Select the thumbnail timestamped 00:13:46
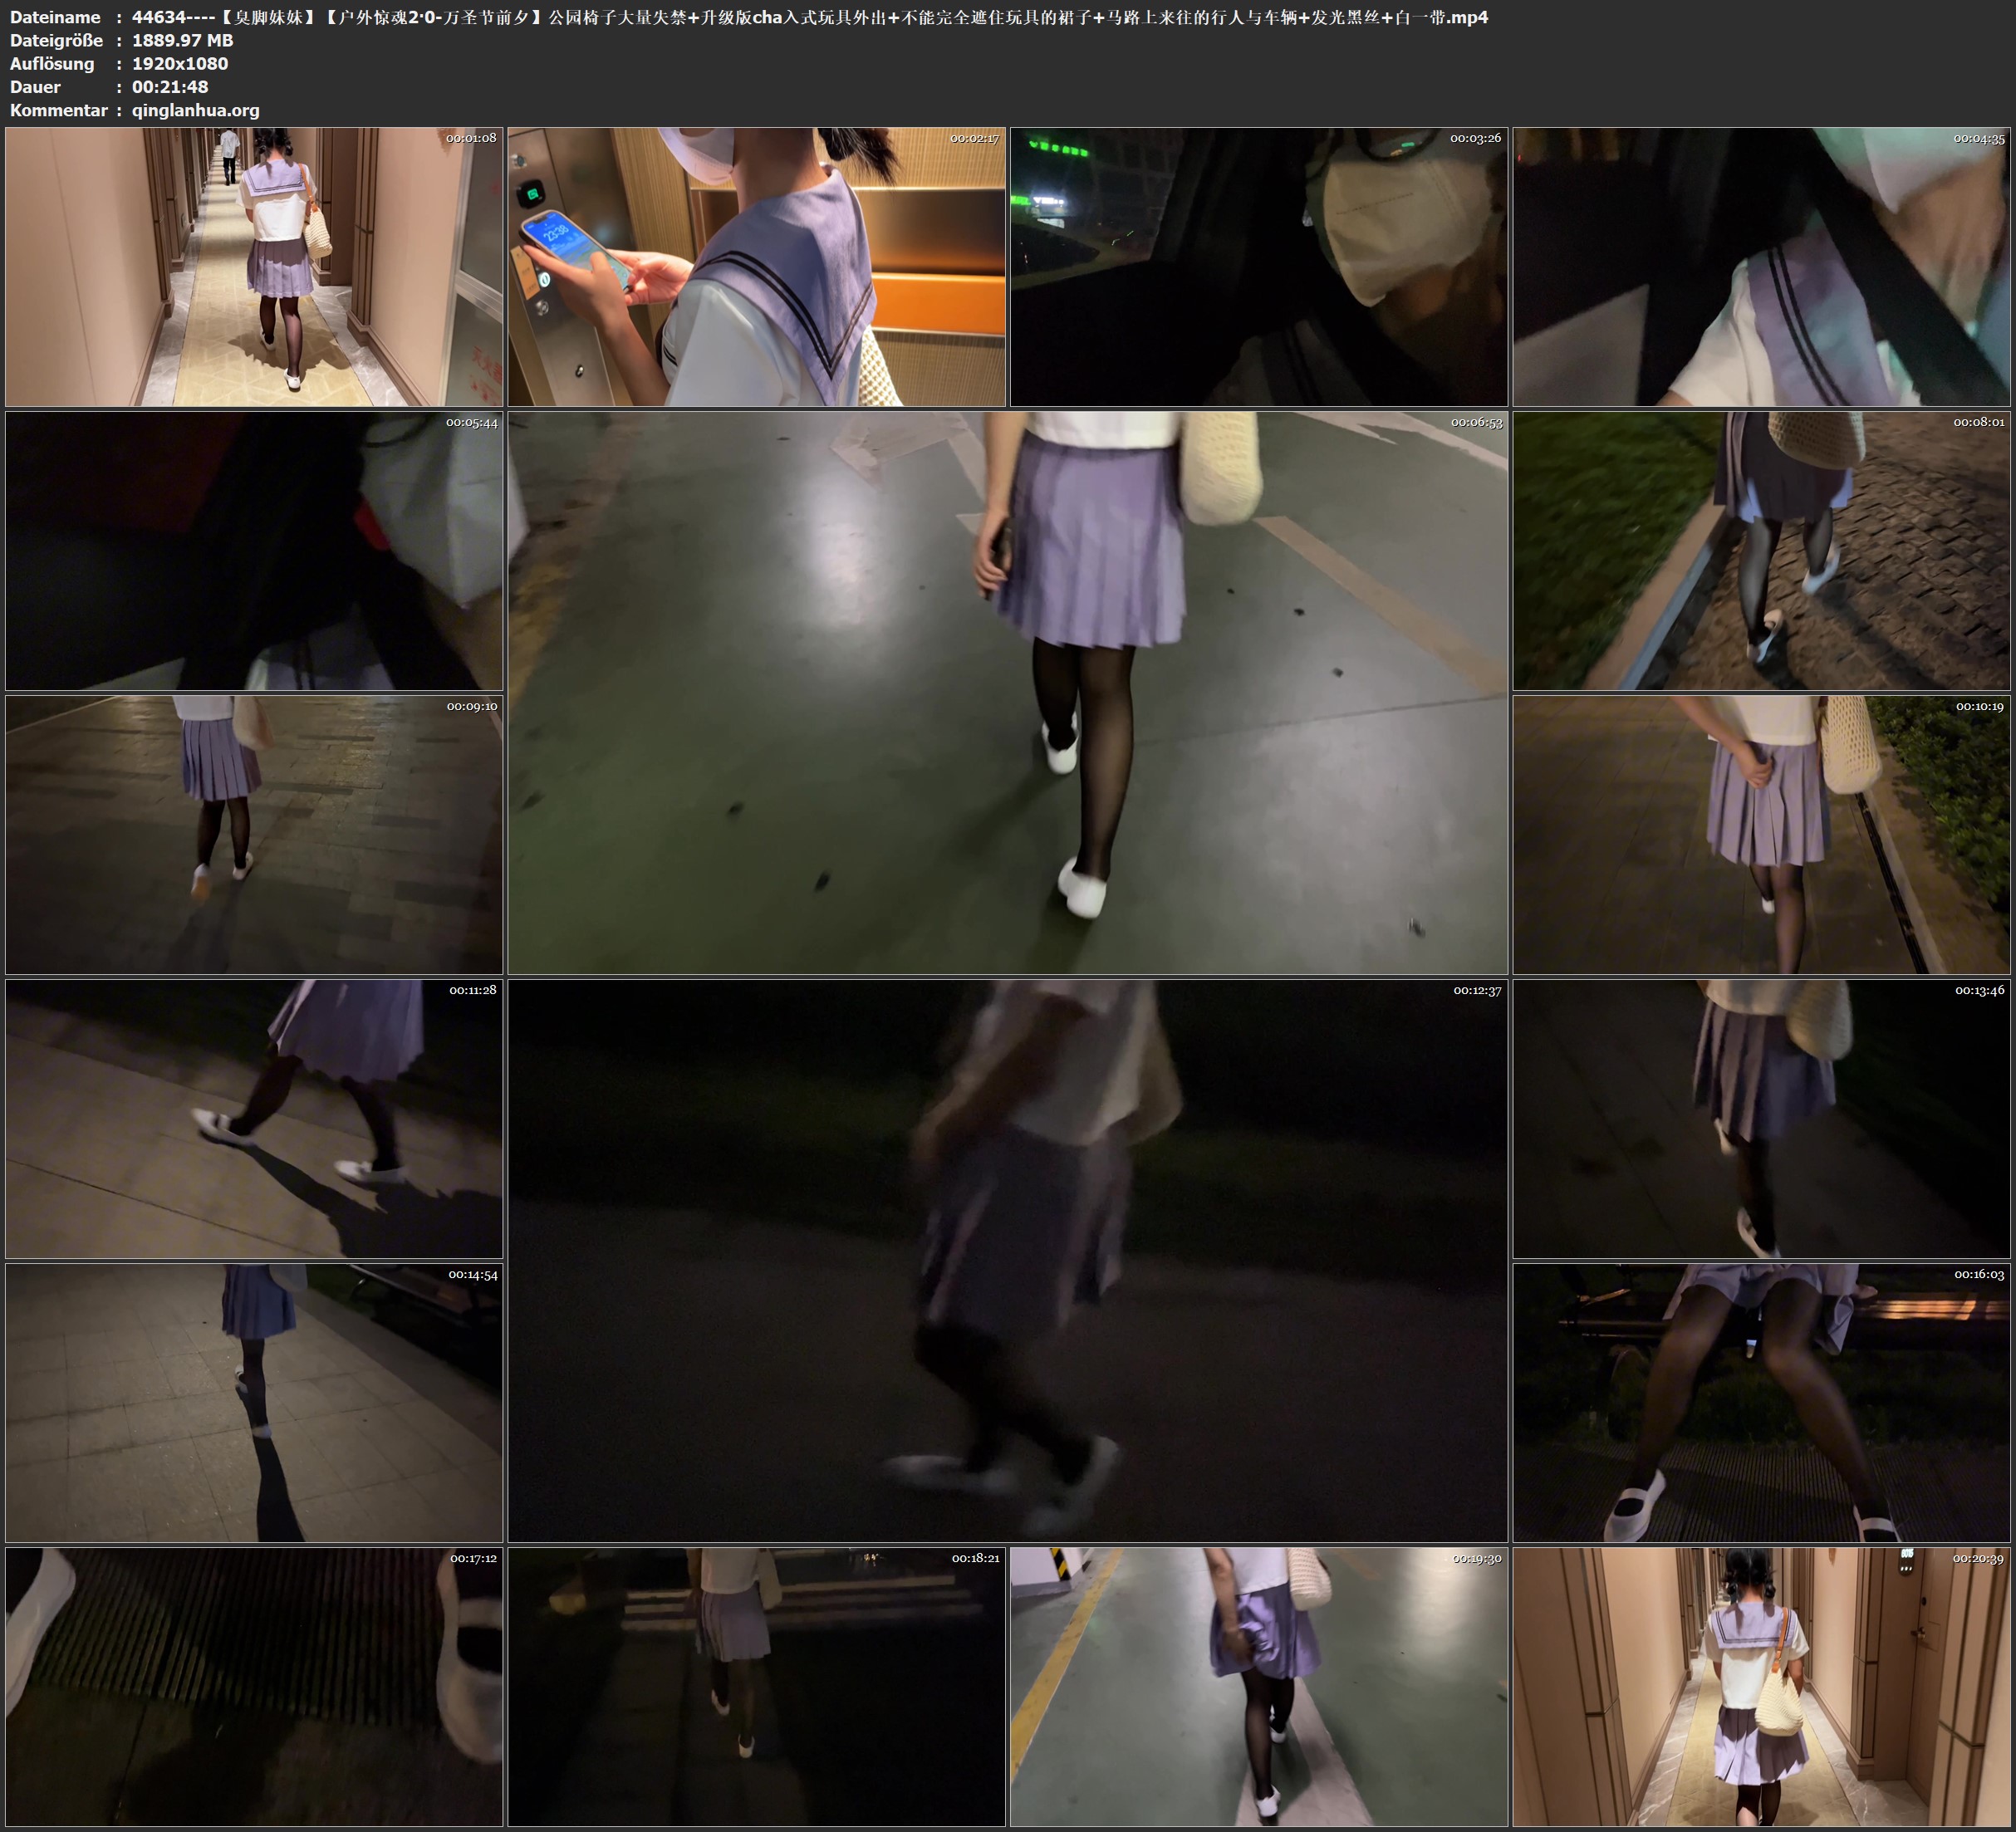This screenshot has height=1832, width=2016. coord(1761,1118)
